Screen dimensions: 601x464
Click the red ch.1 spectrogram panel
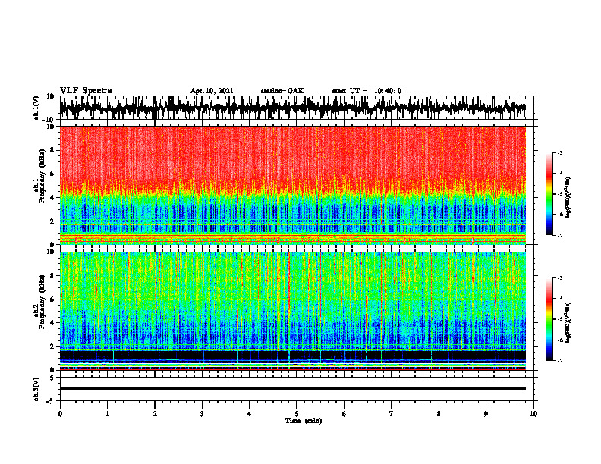[x=292, y=185]
